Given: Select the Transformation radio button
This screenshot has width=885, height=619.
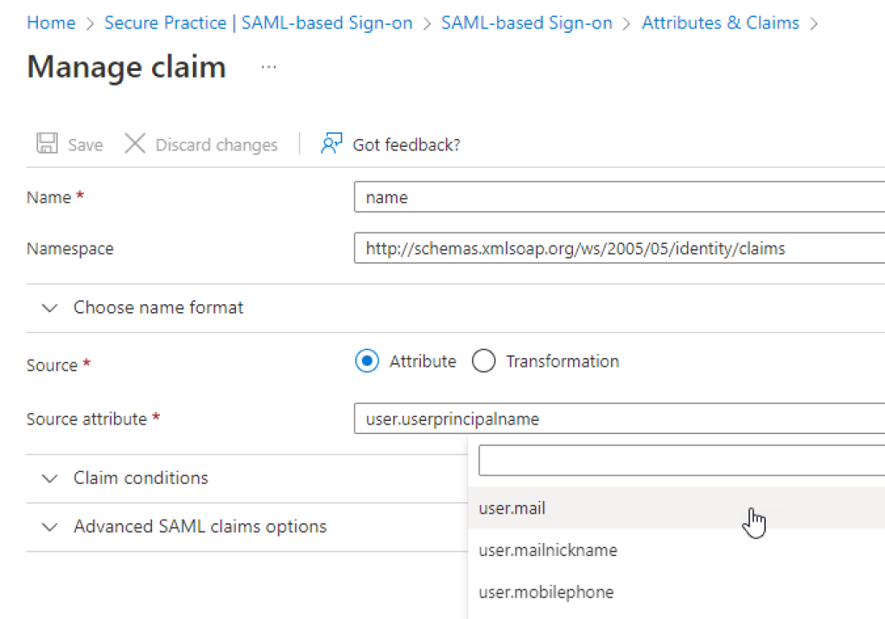Looking at the screenshot, I should 484,361.
